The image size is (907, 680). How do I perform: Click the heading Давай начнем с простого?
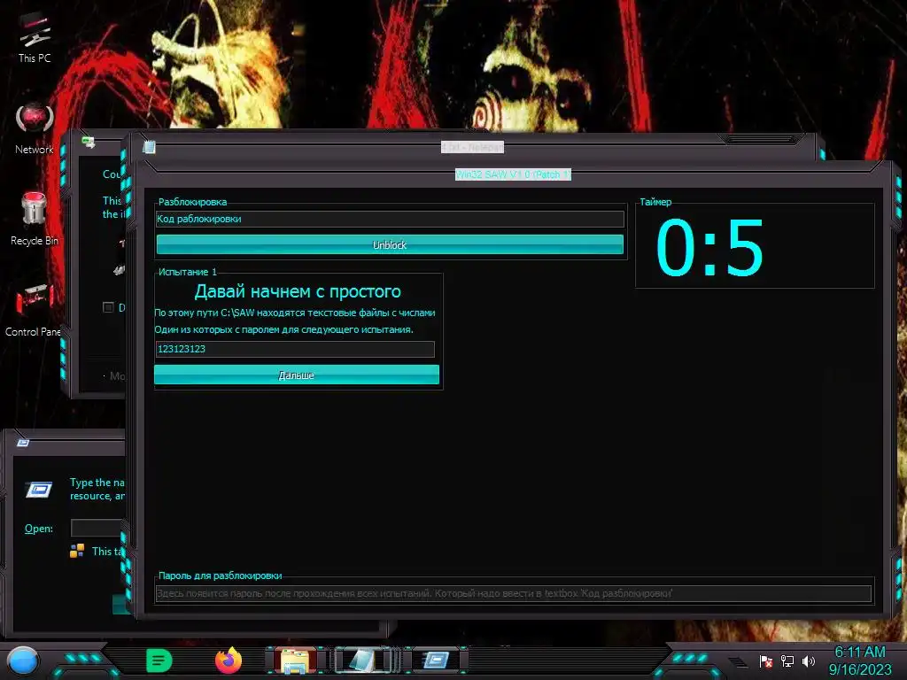[x=298, y=290]
